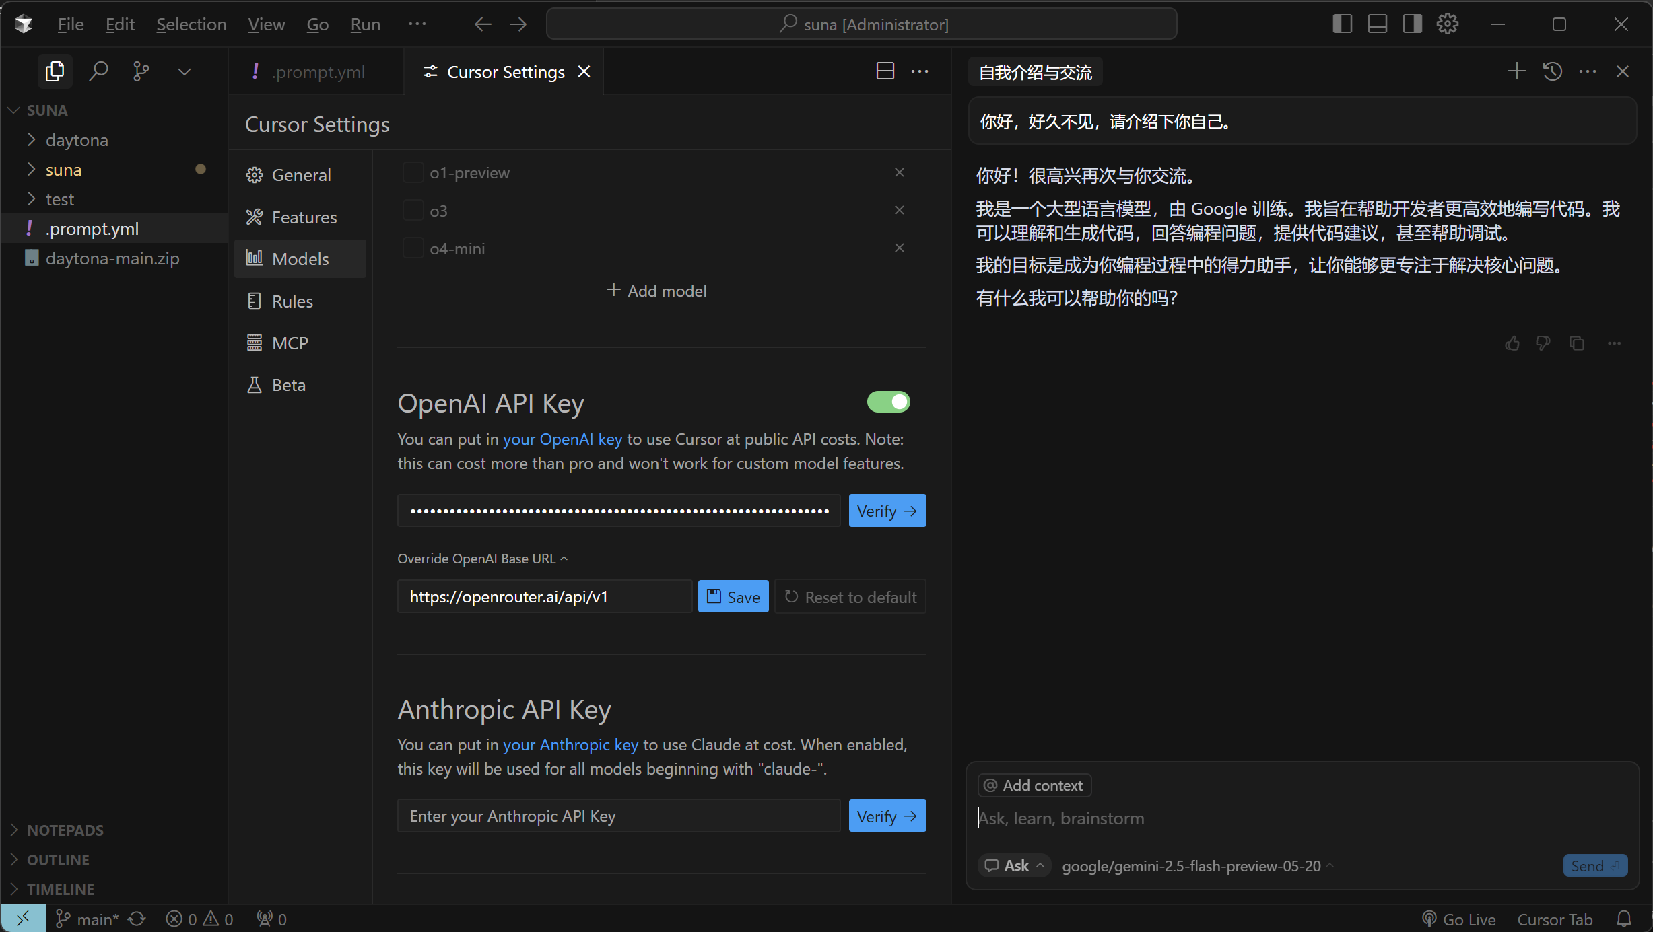The width and height of the screenshot is (1653, 932).
Task: Give thumbs down to the response
Action: tap(1543, 343)
